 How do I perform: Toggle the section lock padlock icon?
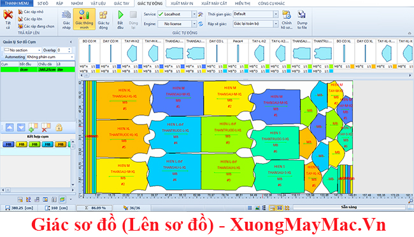coord(59,128)
